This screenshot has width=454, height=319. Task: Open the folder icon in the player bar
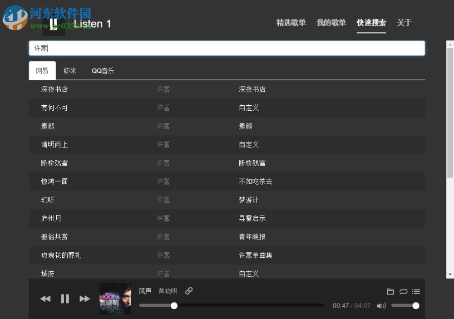click(390, 292)
